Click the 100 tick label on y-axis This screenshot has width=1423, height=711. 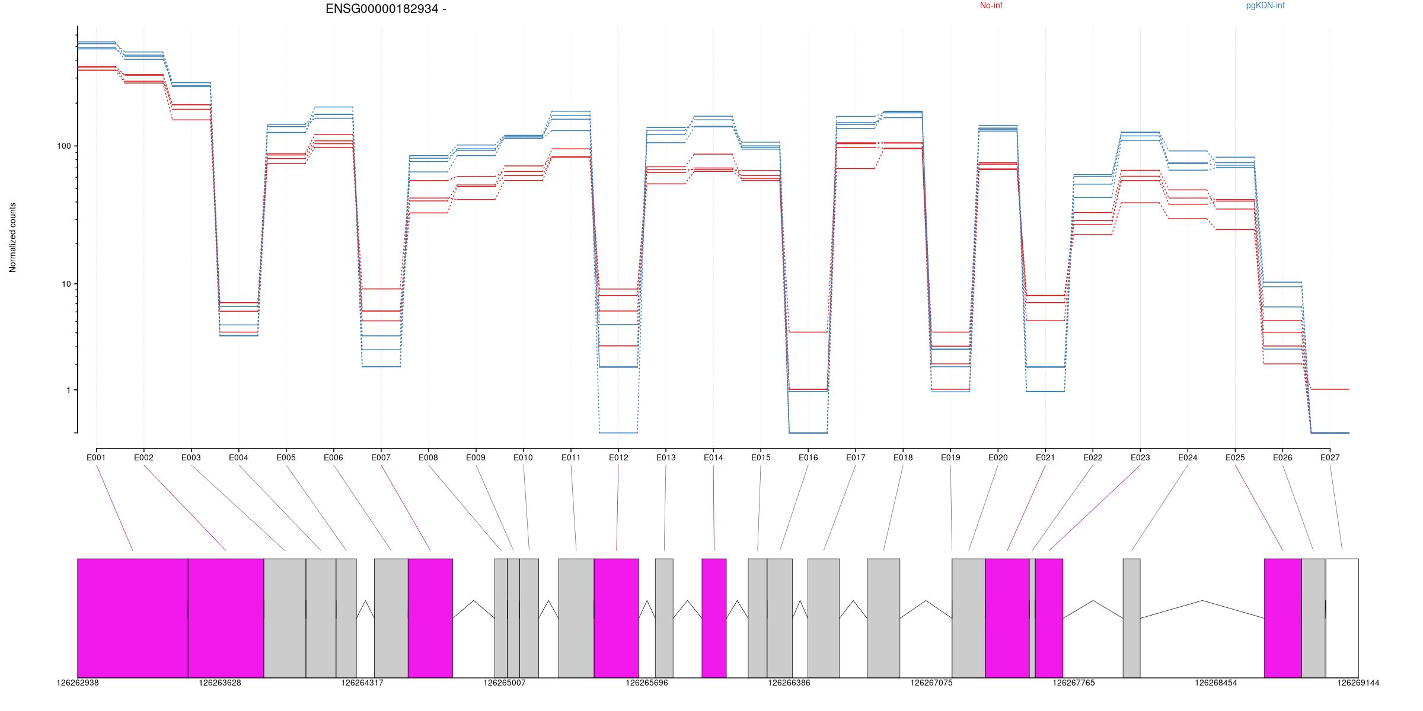[x=63, y=146]
